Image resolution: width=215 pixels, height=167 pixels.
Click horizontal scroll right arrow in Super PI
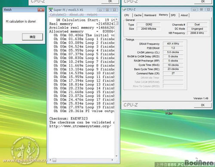click(112, 160)
